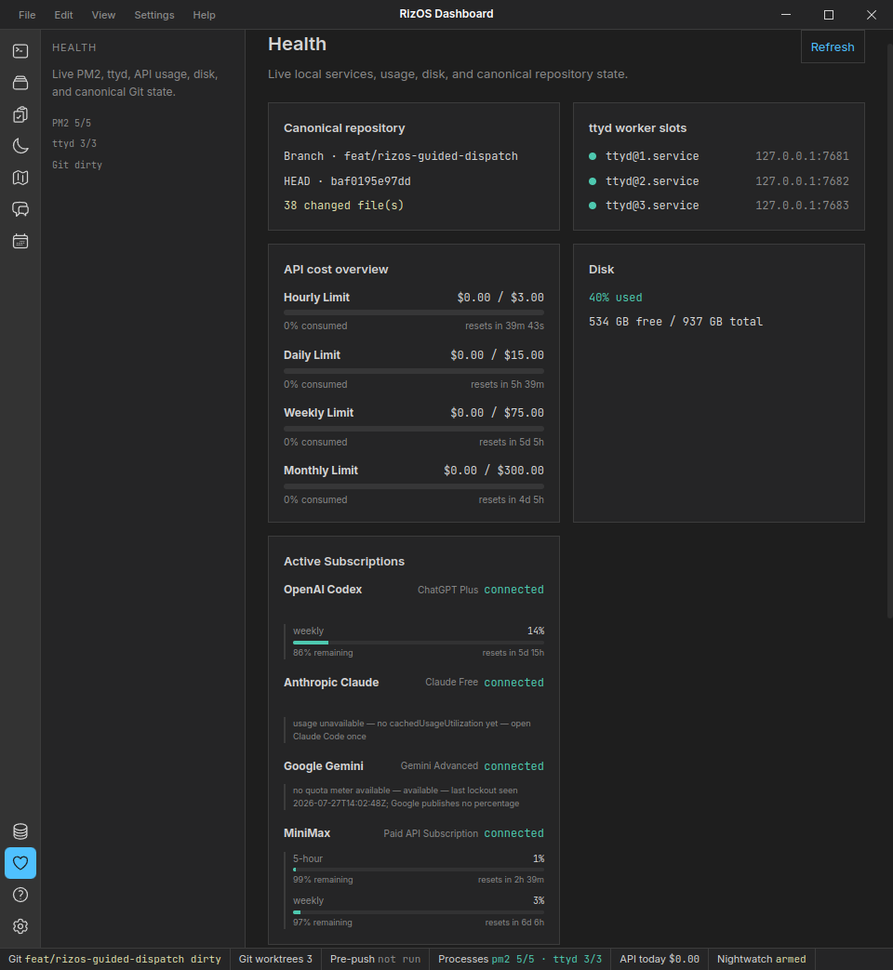Click Daily Limit progress bar
Viewport: 893px width, 970px height.
(413, 371)
